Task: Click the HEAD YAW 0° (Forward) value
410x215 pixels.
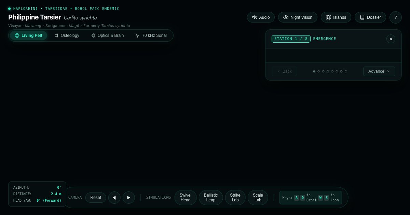Action: click(x=49, y=200)
